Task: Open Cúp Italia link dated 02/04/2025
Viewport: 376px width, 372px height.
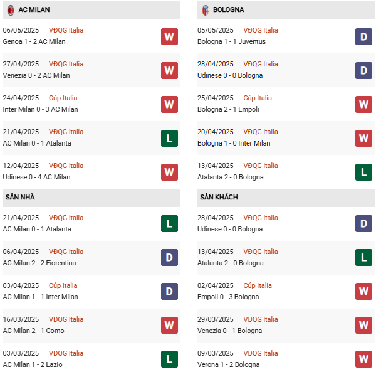Action: (258, 285)
